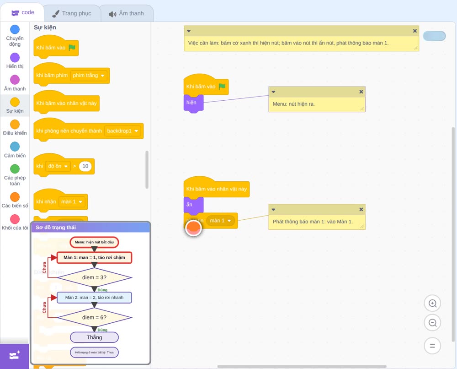Viewport: 457px width, 369px height.
Task: Collapse the 'Việc cần làm' comment
Action: click(189, 31)
